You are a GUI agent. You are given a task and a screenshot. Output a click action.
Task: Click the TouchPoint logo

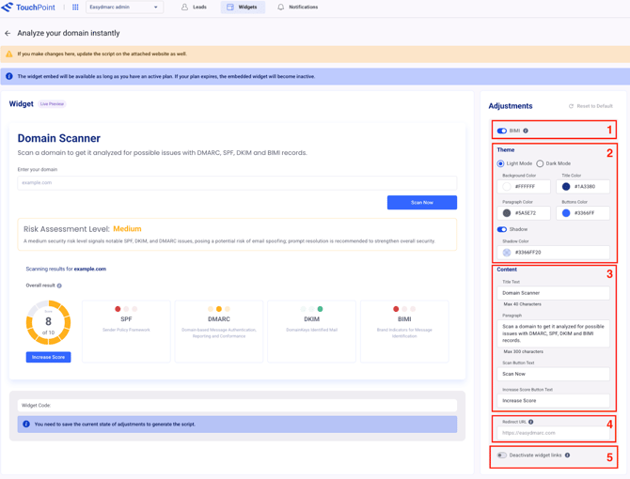pyautogui.click(x=27, y=8)
